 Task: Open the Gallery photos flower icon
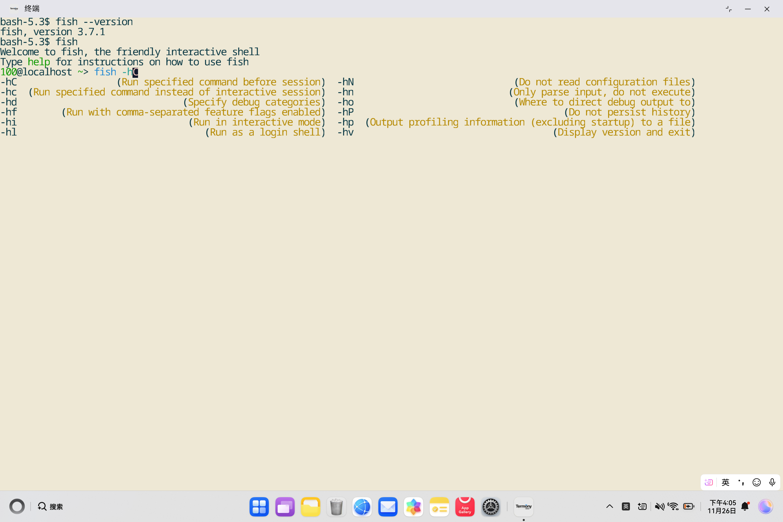413,507
